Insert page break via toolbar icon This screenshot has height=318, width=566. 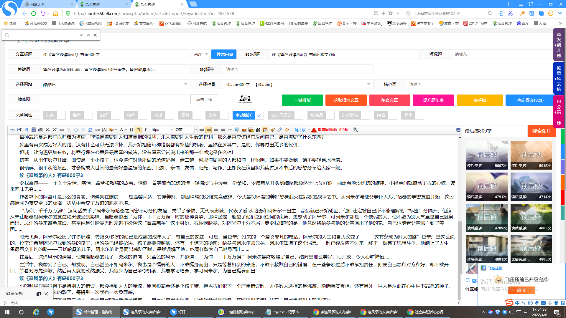[40, 130]
